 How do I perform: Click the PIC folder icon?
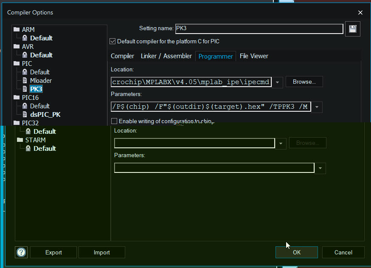pos(17,63)
